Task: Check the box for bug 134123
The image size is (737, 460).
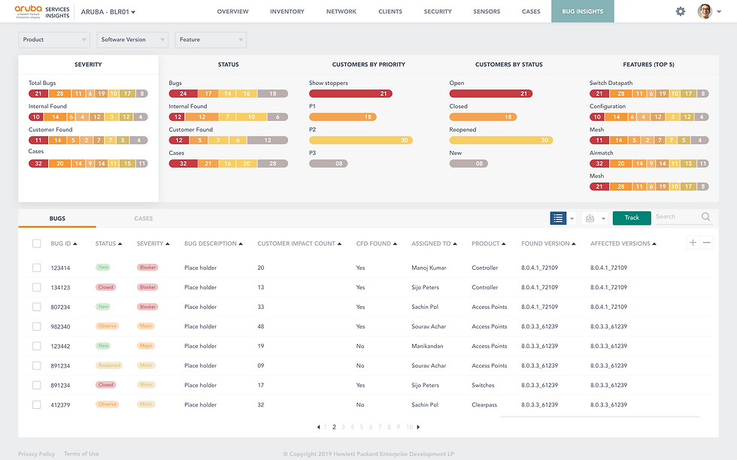Action: point(37,287)
